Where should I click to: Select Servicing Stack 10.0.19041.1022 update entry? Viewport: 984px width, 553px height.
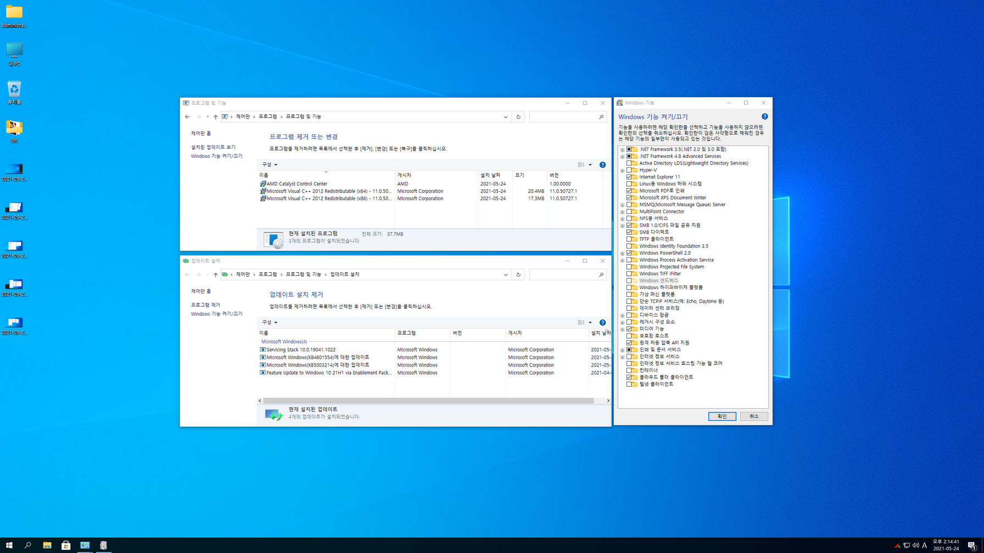tap(301, 349)
